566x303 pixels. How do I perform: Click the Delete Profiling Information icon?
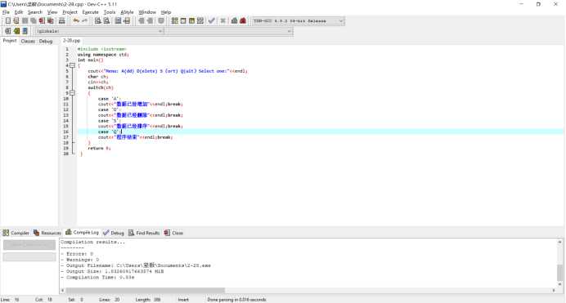point(243,21)
